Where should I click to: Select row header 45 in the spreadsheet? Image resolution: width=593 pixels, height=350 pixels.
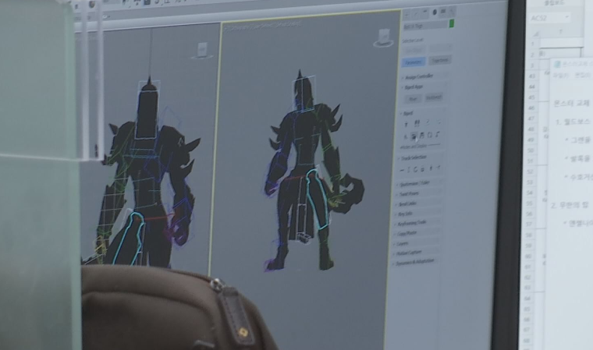[x=532, y=97]
